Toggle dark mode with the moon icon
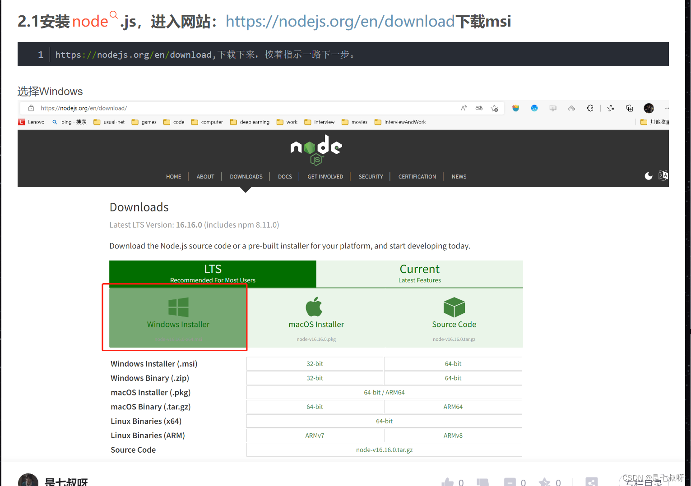The image size is (691, 486). [649, 176]
